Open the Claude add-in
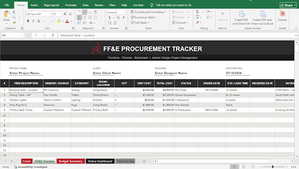Image resolution: width=299 pixels, height=169 pixels. (282, 16)
